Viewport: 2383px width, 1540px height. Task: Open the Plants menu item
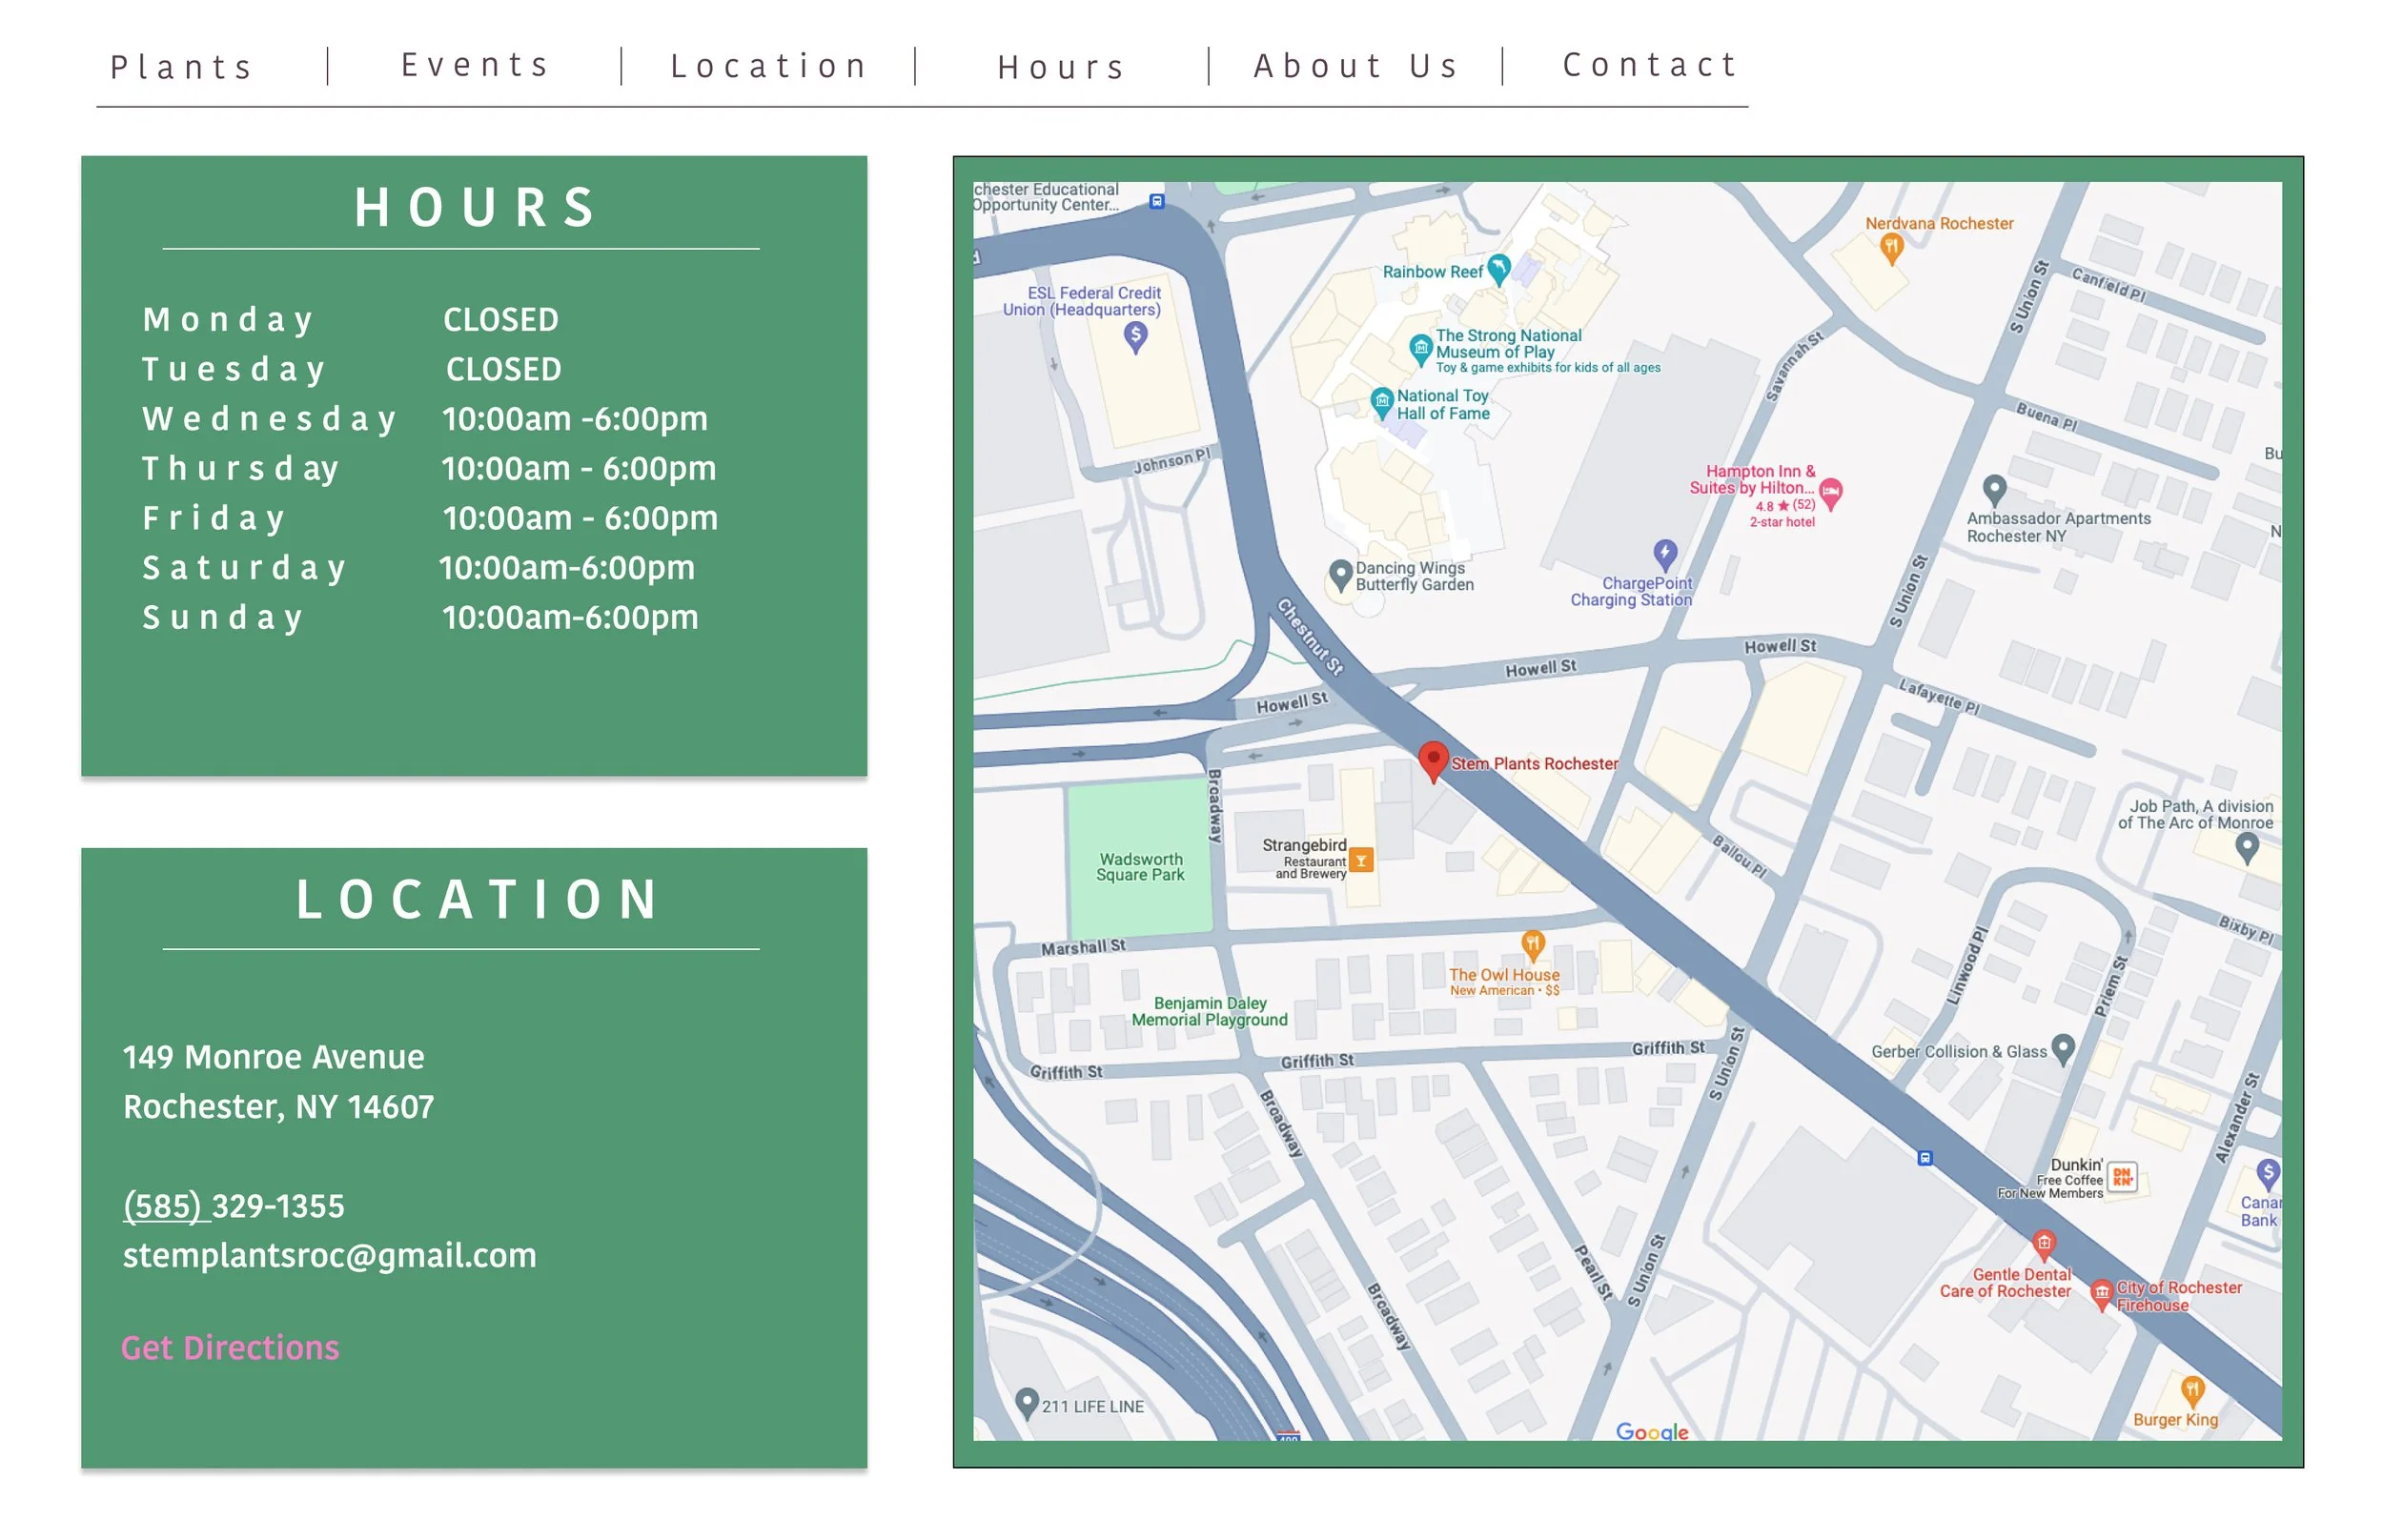(182, 67)
